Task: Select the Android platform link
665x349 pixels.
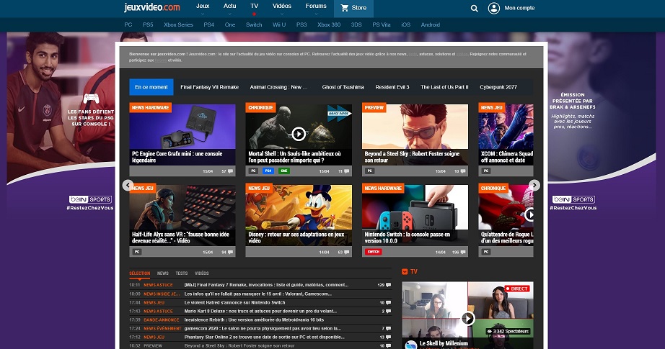Action: point(430,24)
